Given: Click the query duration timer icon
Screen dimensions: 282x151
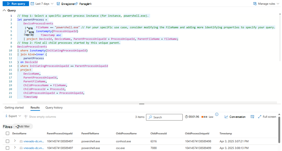Looking at the screenshot, I should [x=186, y=117].
